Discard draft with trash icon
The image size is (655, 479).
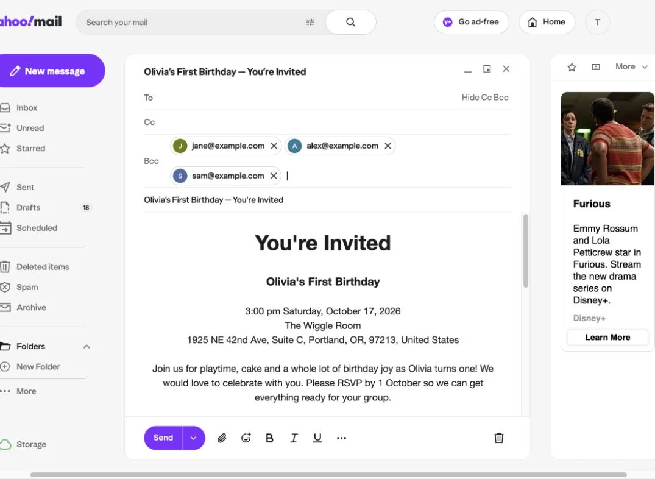499,438
